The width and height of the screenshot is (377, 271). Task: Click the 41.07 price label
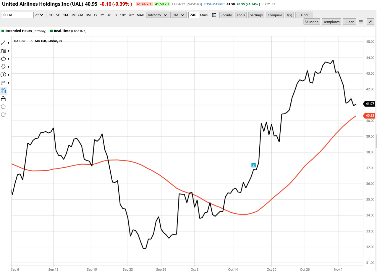[370, 104]
